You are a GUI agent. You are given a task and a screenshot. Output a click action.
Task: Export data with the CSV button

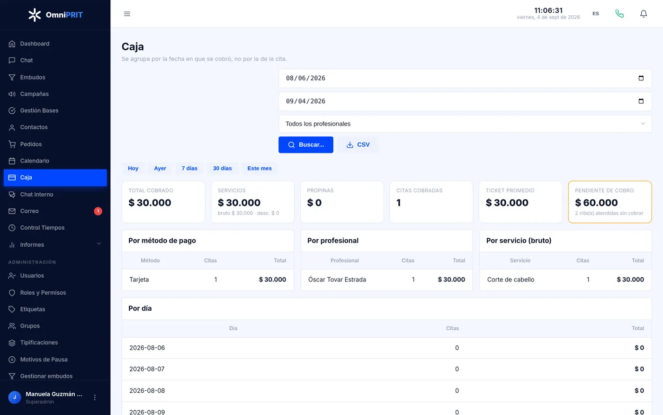click(358, 144)
